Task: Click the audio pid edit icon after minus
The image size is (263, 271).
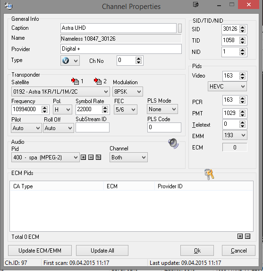Action: click(x=98, y=157)
